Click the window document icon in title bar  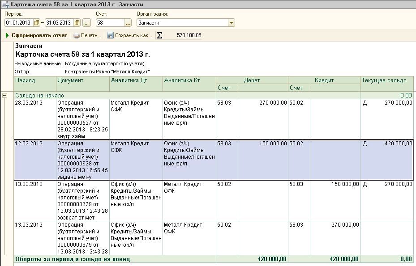(x=4, y=4)
